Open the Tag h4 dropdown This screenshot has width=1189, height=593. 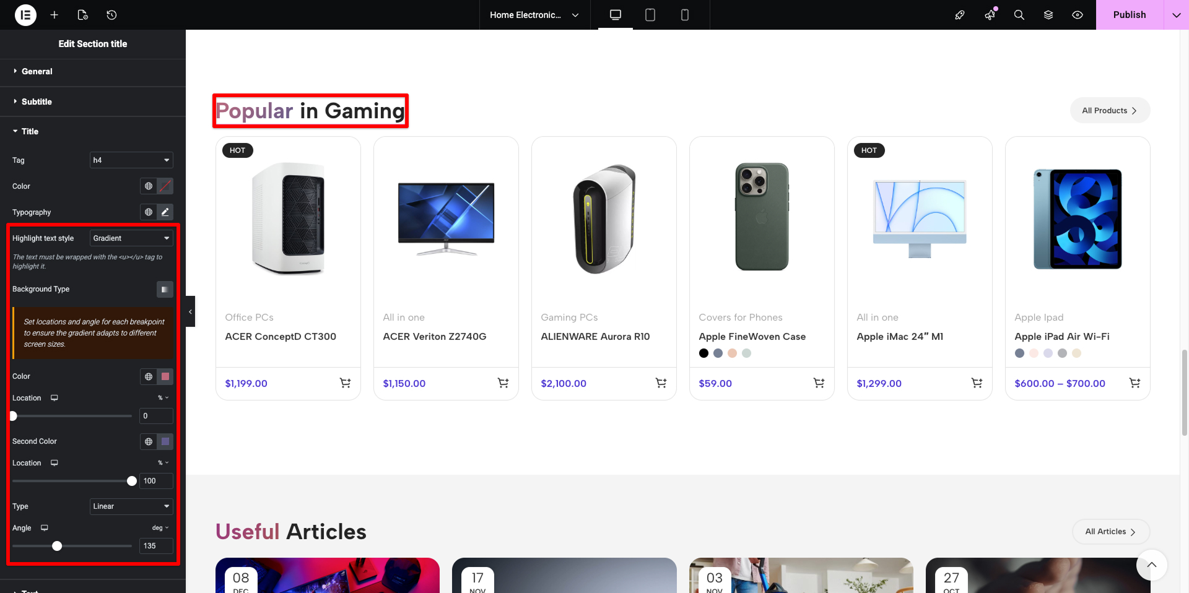[x=131, y=160]
